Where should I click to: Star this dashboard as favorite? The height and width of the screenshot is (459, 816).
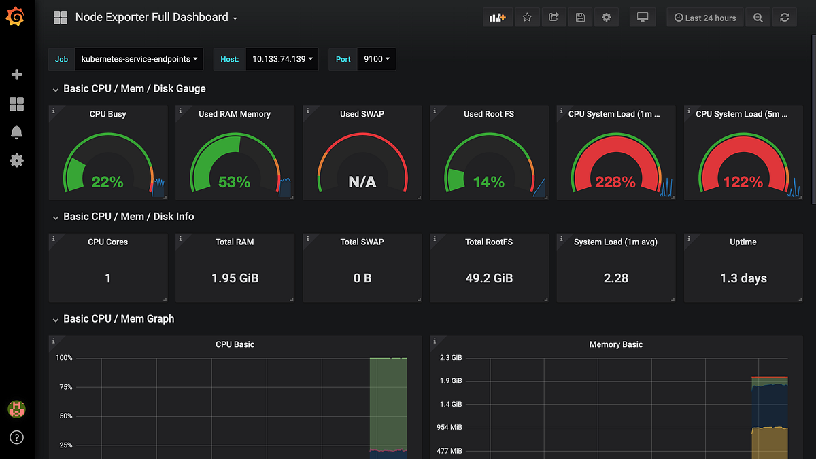pos(527,18)
